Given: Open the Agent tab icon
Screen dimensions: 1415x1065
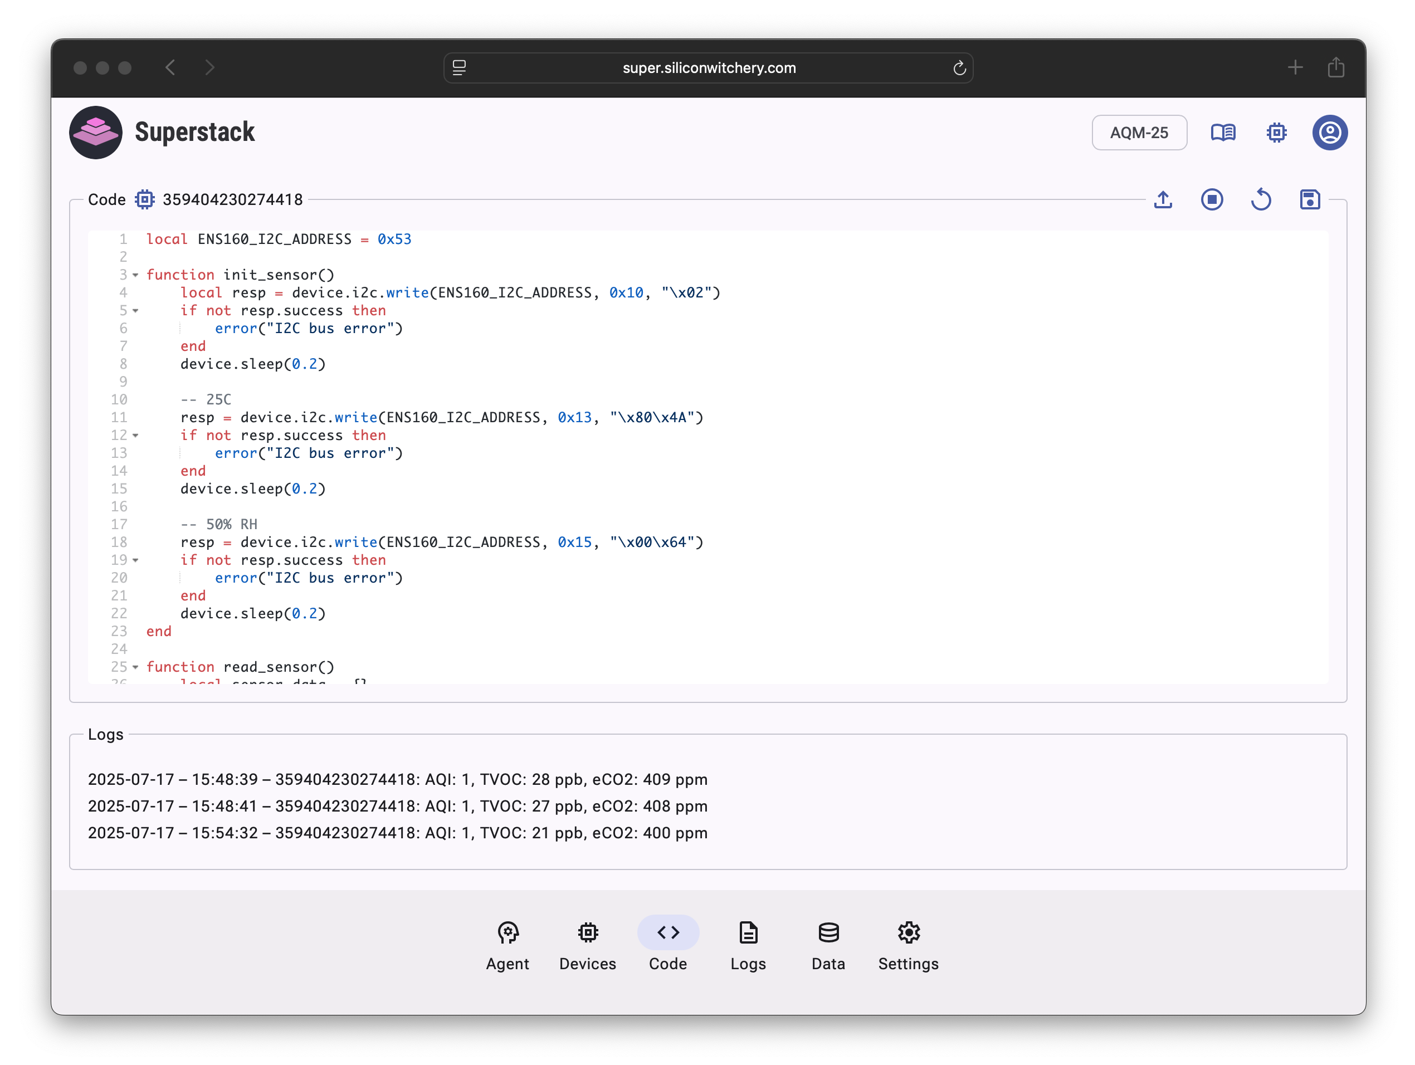Looking at the screenshot, I should point(508,932).
